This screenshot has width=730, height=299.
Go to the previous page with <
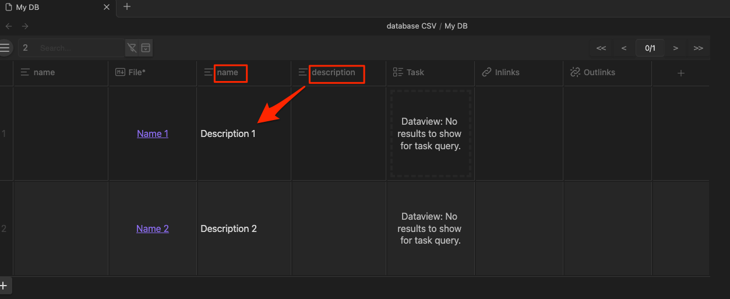click(624, 48)
